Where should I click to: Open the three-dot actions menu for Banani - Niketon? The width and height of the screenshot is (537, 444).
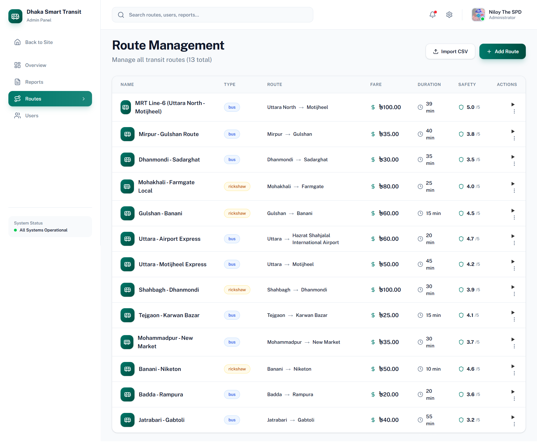point(514,373)
